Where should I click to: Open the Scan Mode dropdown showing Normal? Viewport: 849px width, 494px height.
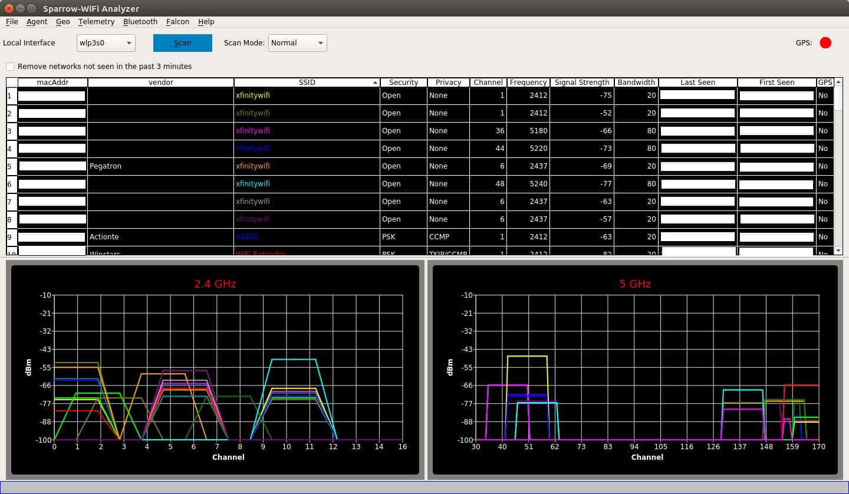coord(297,42)
